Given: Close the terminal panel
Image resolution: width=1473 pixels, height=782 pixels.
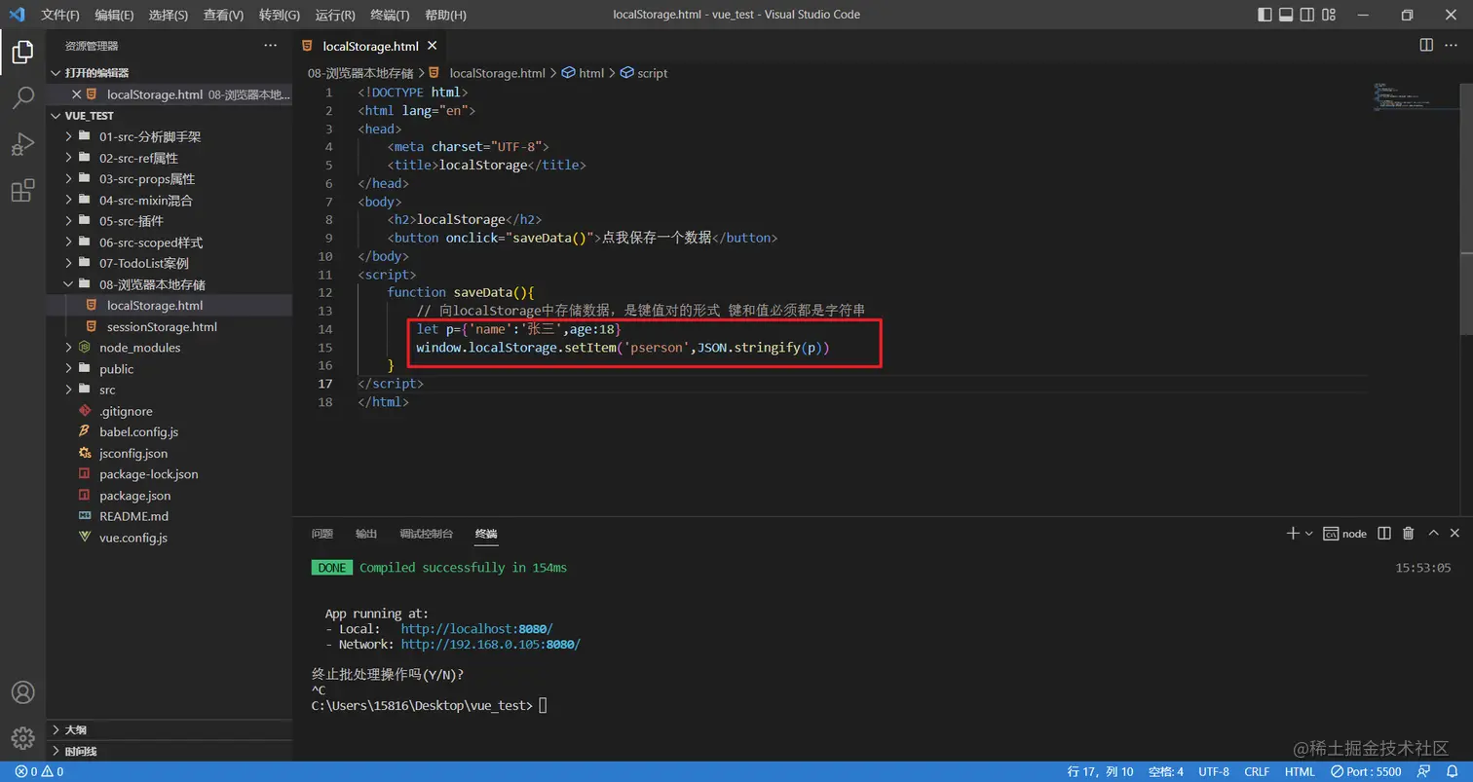Looking at the screenshot, I should pyautogui.click(x=1455, y=533).
